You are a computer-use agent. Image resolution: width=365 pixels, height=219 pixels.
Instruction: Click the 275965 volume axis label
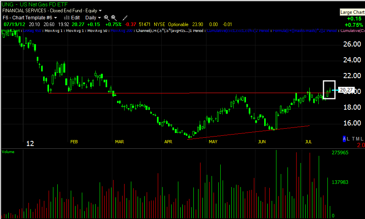click(340, 153)
